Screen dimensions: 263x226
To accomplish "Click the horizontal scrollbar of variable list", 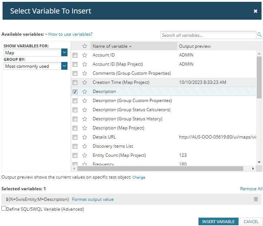I will point(160,169).
